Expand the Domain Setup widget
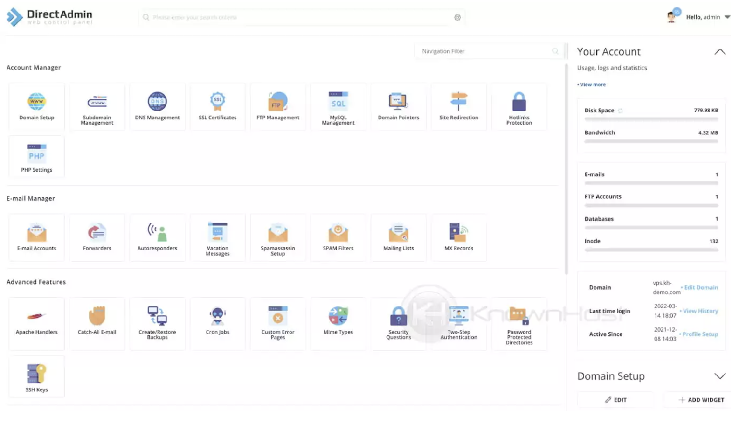The height and width of the screenshot is (445, 746). 720,376
